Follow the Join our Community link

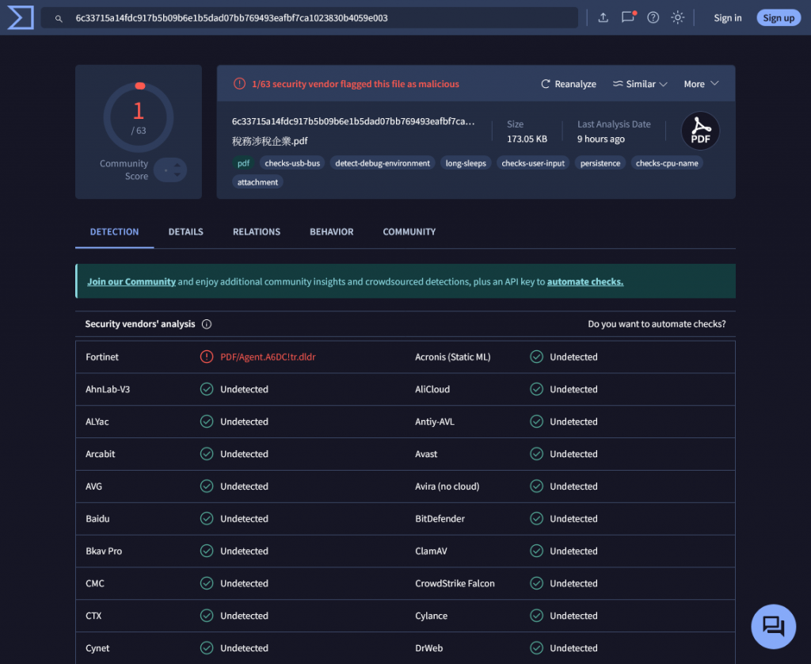[131, 281]
